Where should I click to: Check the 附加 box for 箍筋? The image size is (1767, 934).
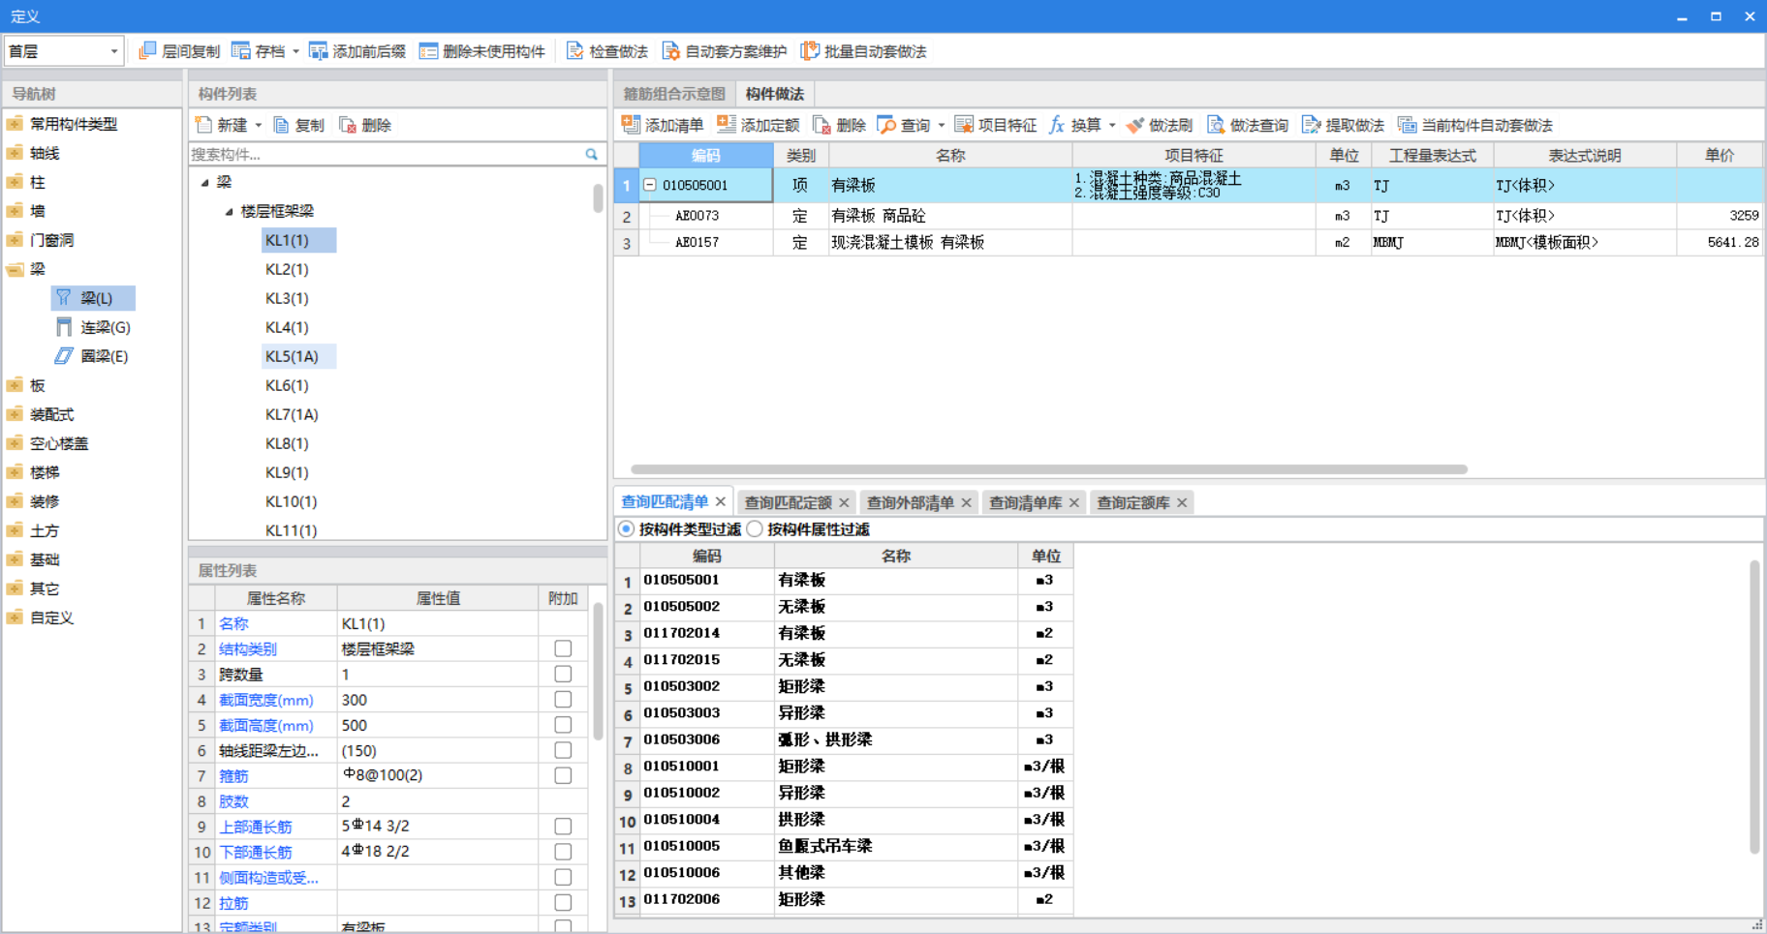(563, 775)
